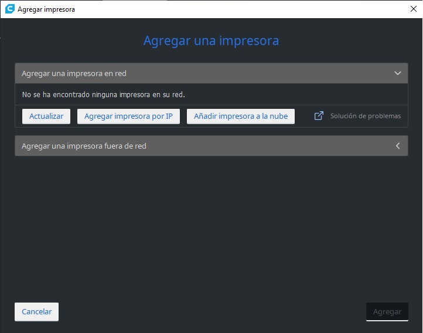Image resolution: width=423 pixels, height=333 pixels.
Task: Click the 'No se ha encontrado ninguna impresora' message
Action: click(x=103, y=94)
